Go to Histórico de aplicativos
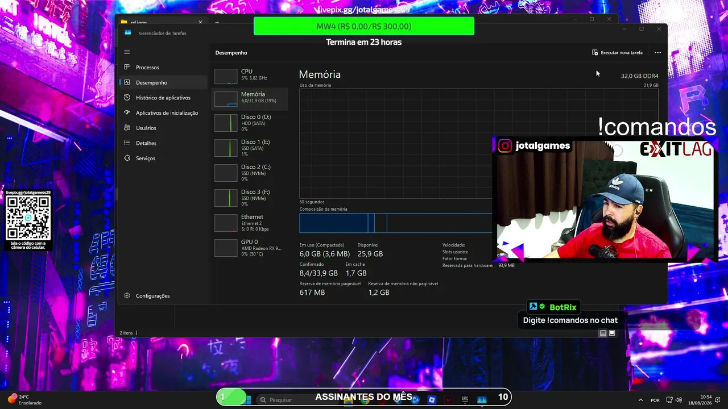Viewport: 728px width, 409px height. point(164,98)
